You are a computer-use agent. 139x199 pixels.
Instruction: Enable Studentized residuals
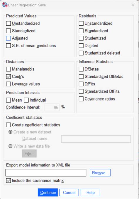point(81,38)
